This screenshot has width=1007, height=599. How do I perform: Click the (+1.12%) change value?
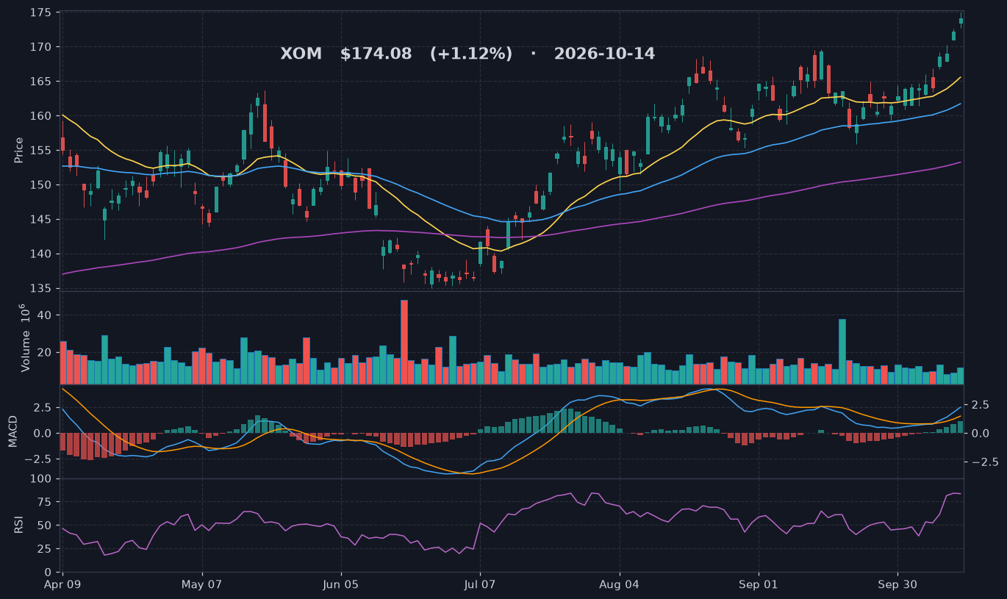click(471, 54)
